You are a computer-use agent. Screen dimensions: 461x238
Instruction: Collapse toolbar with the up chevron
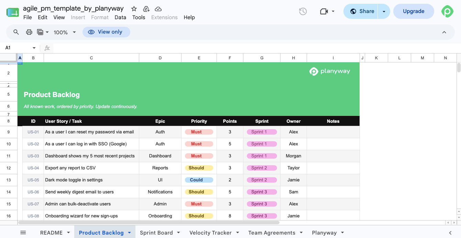click(x=444, y=32)
